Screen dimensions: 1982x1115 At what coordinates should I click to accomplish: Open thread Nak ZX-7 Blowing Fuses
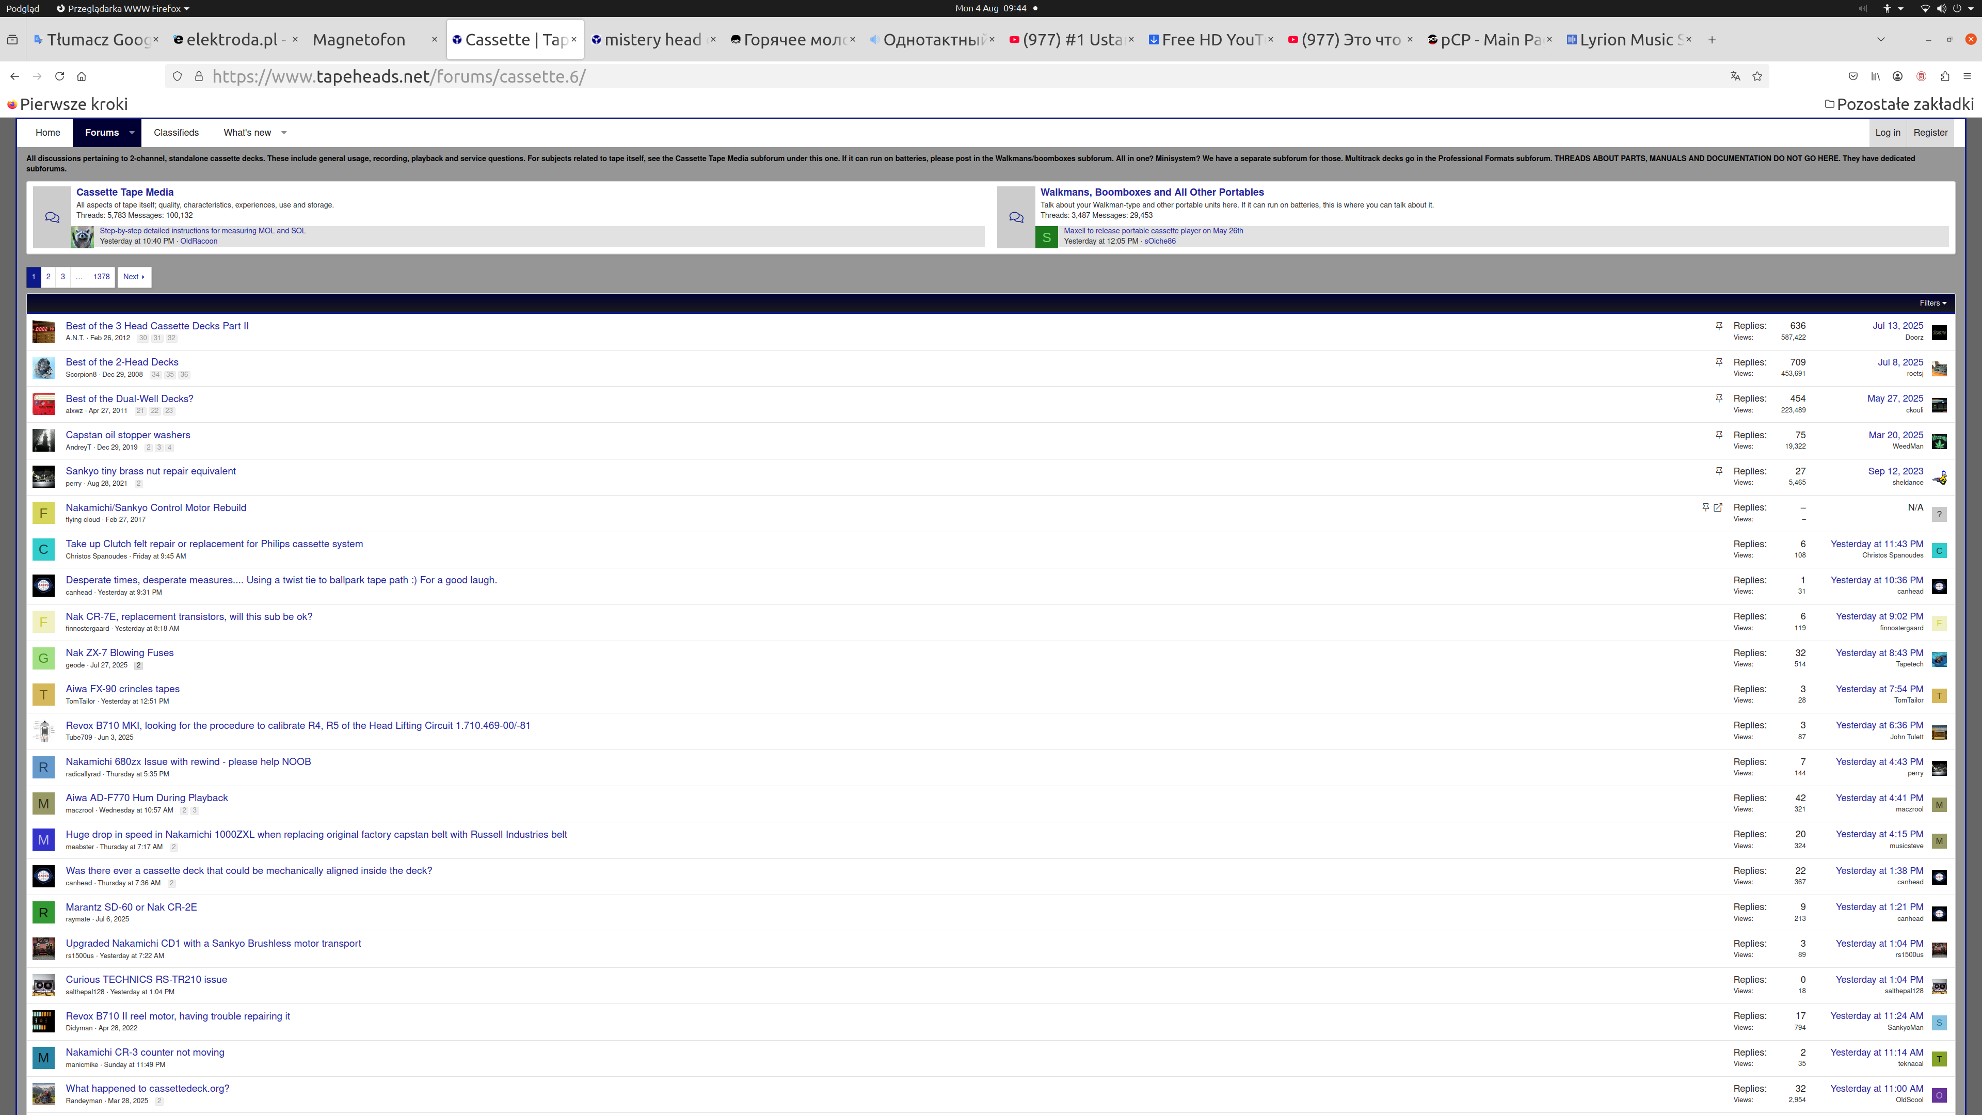[119, 654]
